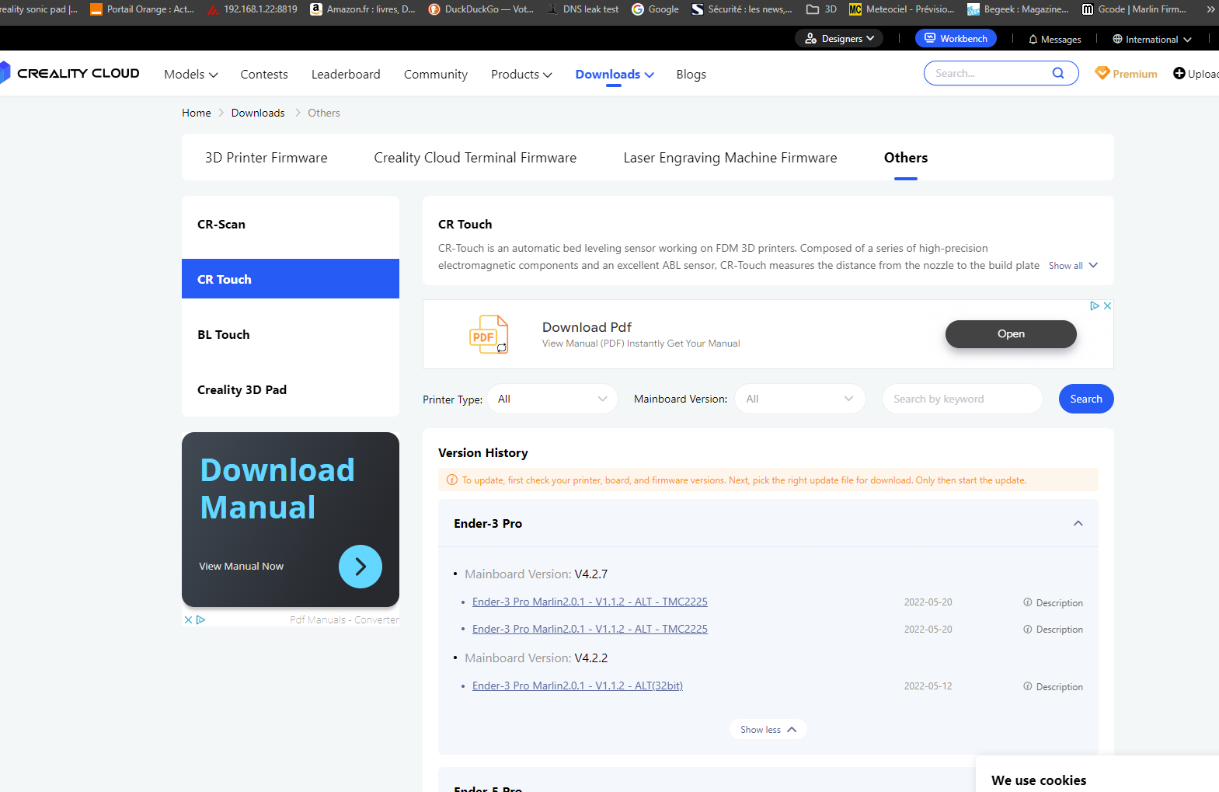The image size is (1219, 792).
Task: Expand CR Touch description with Show all
Action: point(1073,266)
